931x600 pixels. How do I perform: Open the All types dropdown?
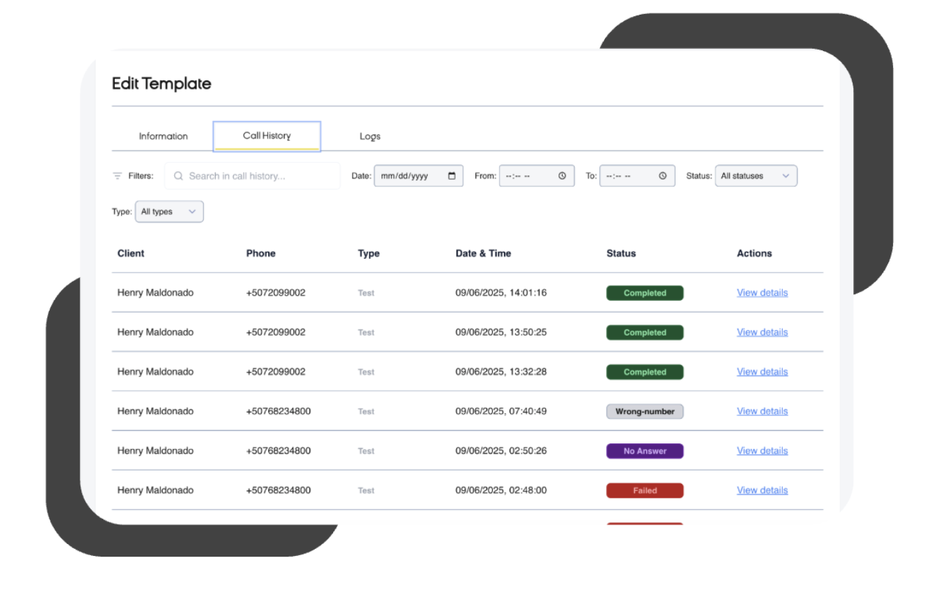click(x=169, y=212)
